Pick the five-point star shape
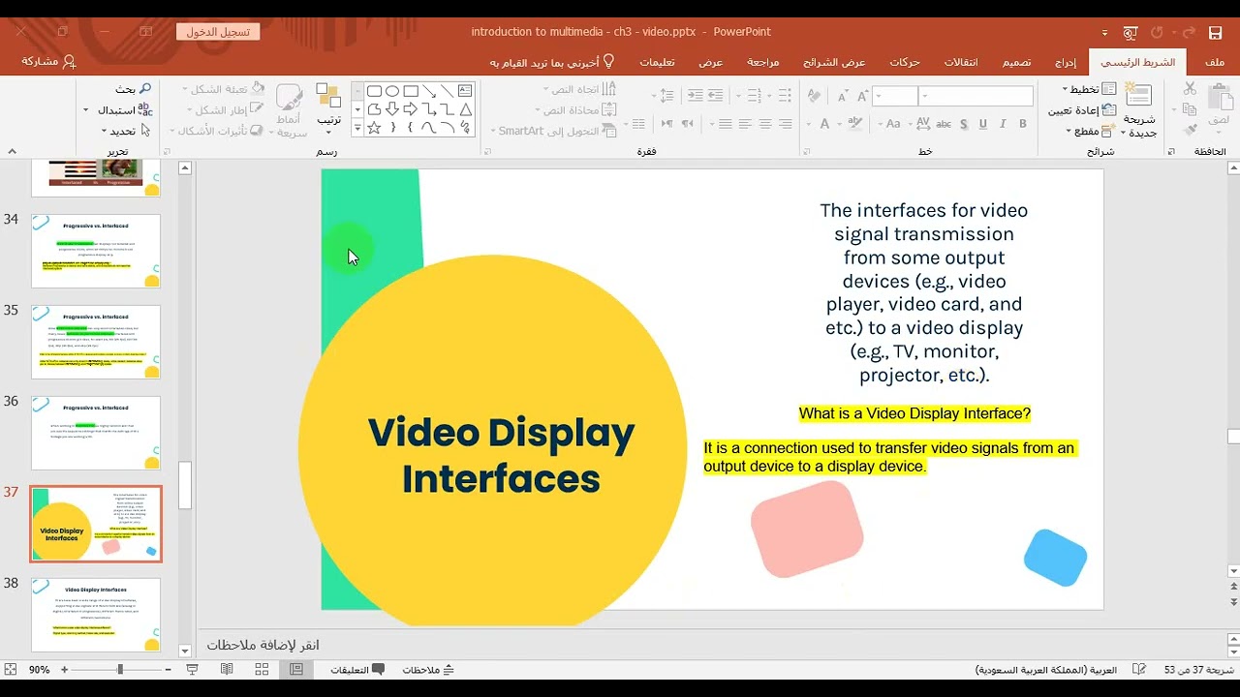Viewport: 1240px width, 697px height. click(x=374, y=127)
